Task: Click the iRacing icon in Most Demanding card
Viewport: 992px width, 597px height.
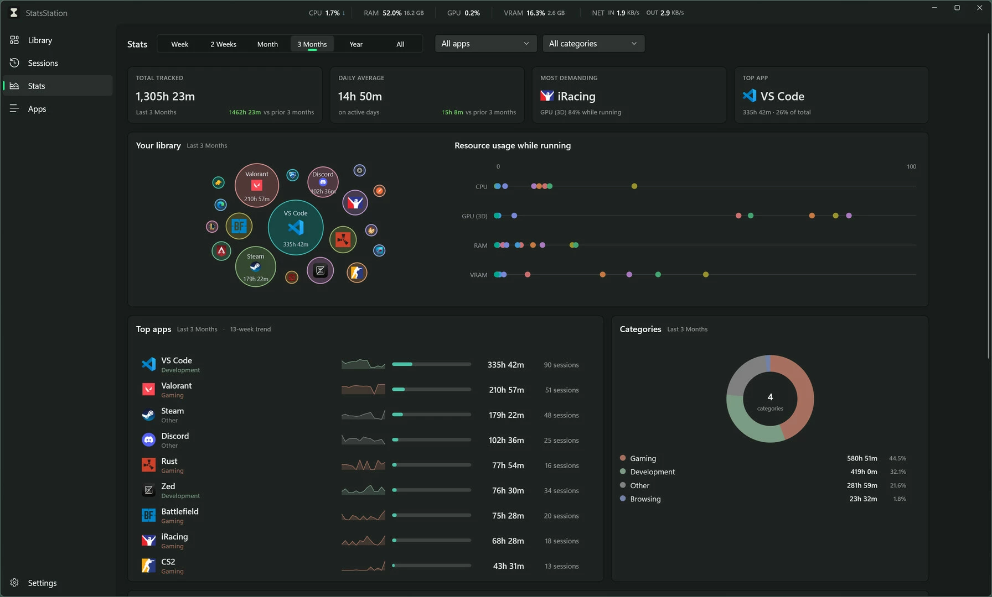Action: [547, 96]
